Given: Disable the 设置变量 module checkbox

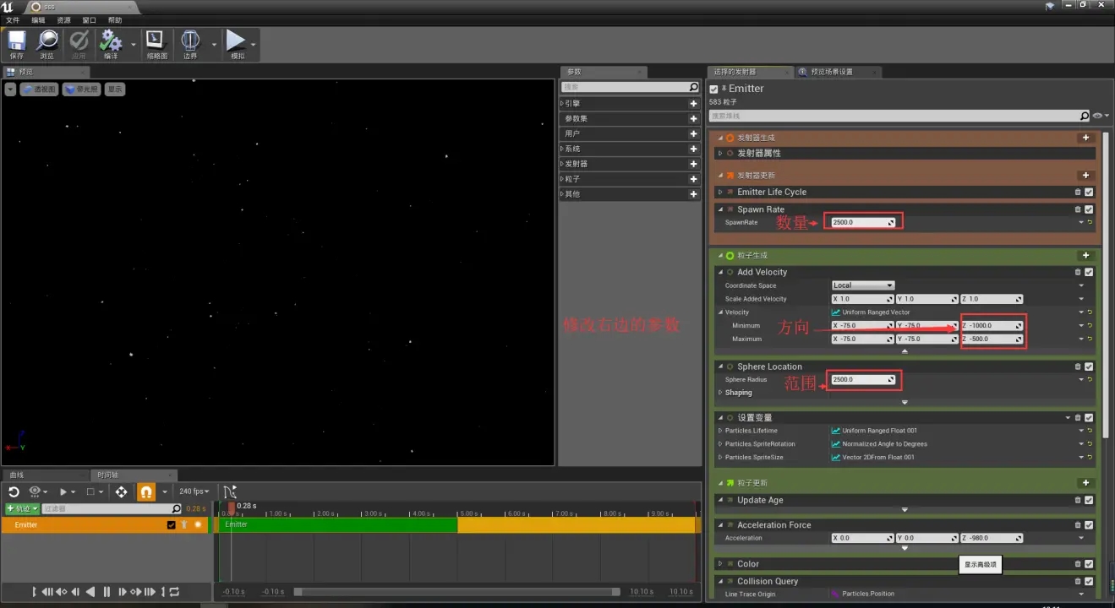Looking at the screenshot, I should point(1089,417).
